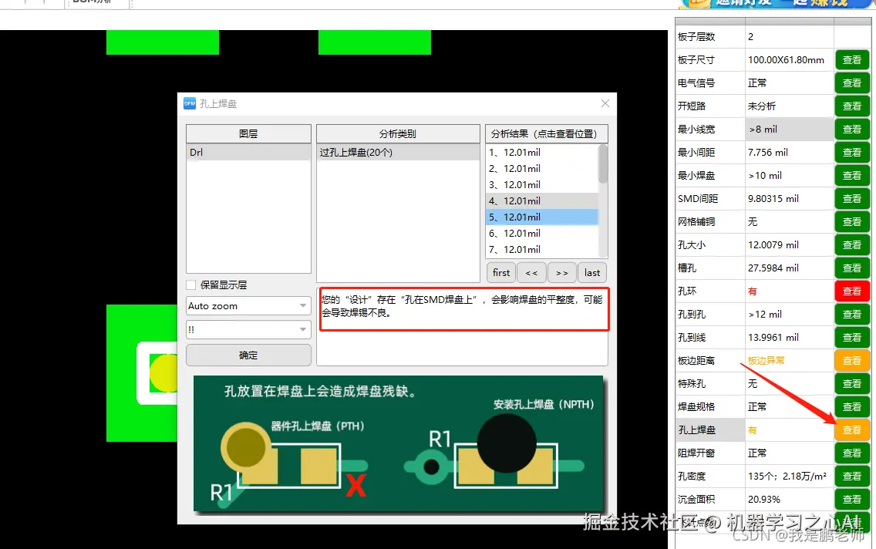Click 查看 next to 孔环 red alert
The image size is (876, 549).
851,291
